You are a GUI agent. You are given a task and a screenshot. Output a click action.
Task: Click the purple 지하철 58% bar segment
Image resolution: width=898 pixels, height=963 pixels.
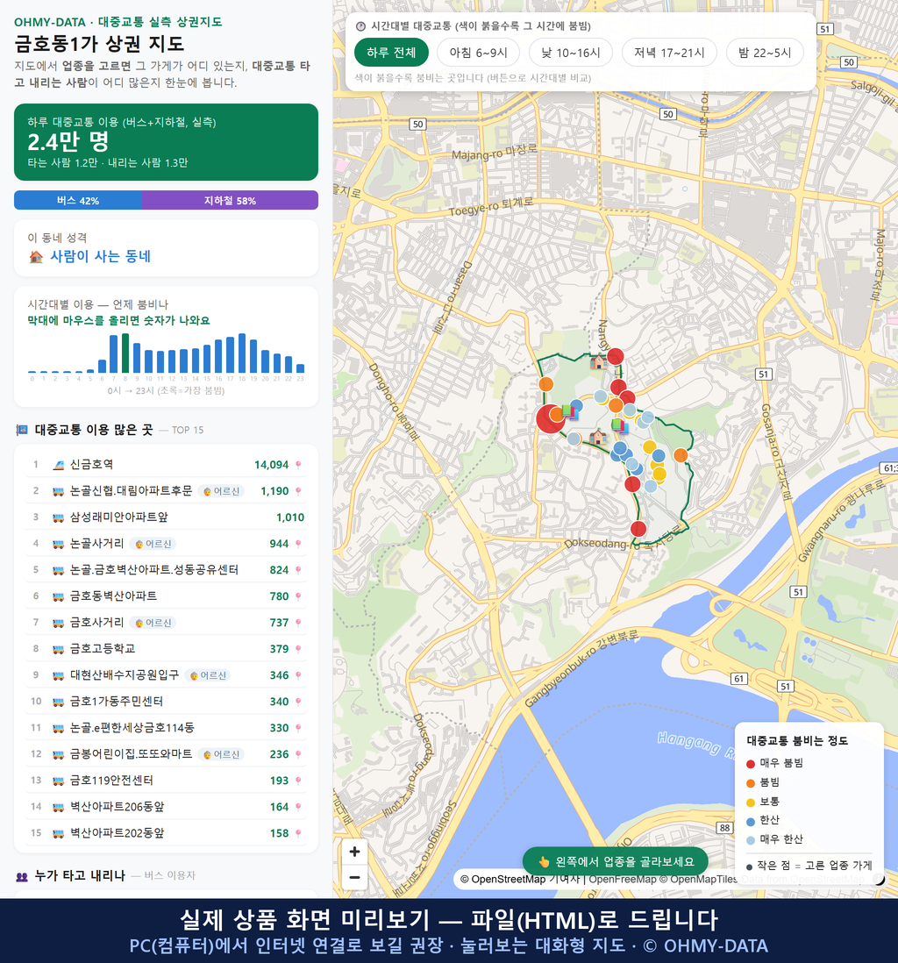[231, 200]
